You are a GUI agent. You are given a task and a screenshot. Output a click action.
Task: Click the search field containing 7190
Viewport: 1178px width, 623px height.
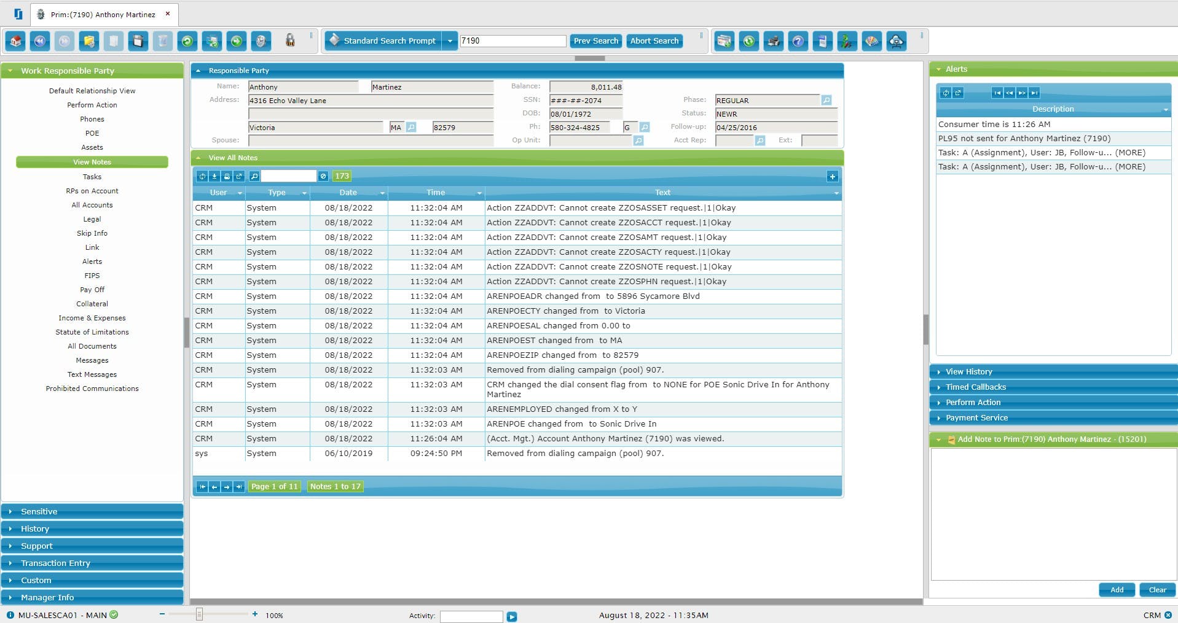[x=513, y=41]
